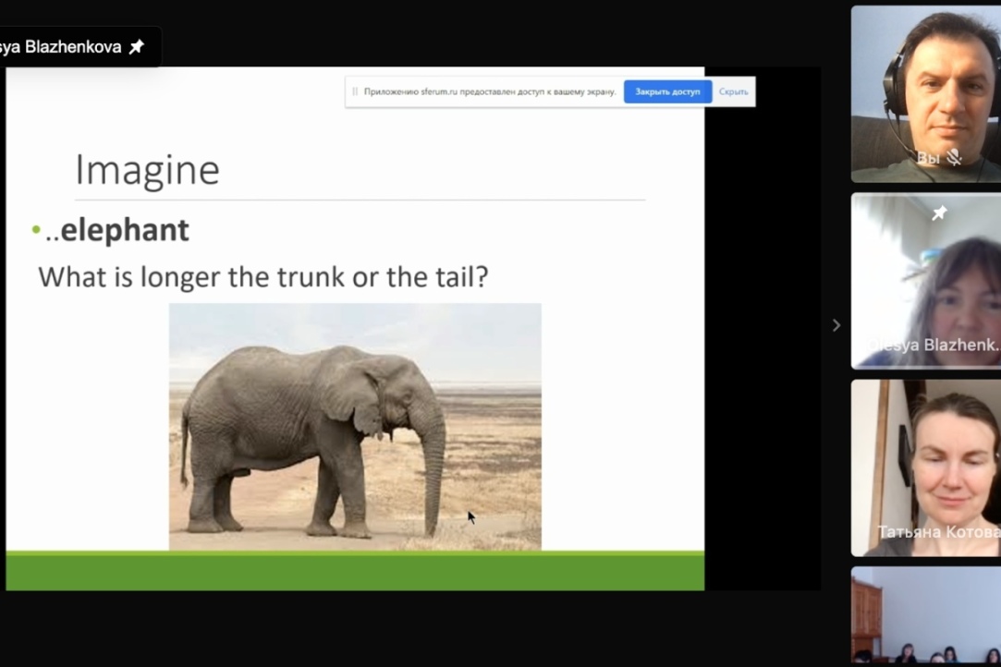This screenshot has height=667, width=1001.
Task: Select the Вы self-view video tile
Action: (x=925, y=92)
